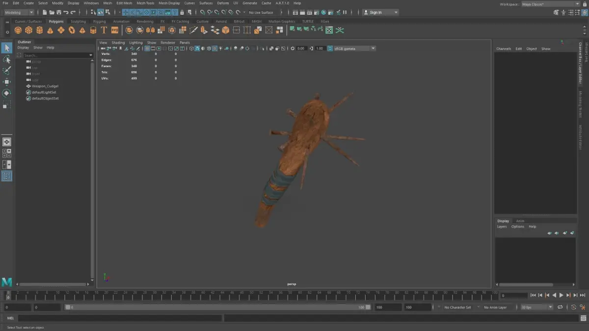
Task: Open the Modeling menu set dropdown
Action: 19,12
